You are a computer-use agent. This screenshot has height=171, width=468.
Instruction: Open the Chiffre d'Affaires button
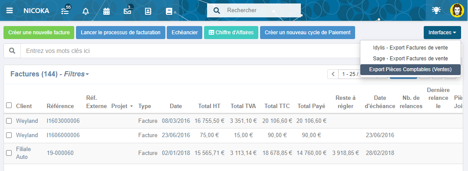(231, 33)
